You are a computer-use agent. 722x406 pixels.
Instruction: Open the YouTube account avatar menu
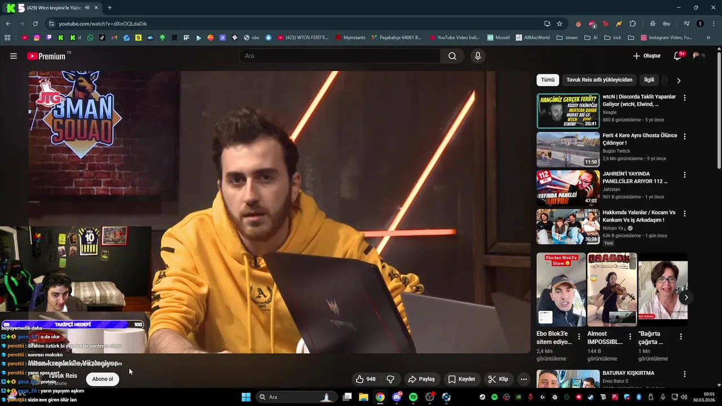[698, 56]
